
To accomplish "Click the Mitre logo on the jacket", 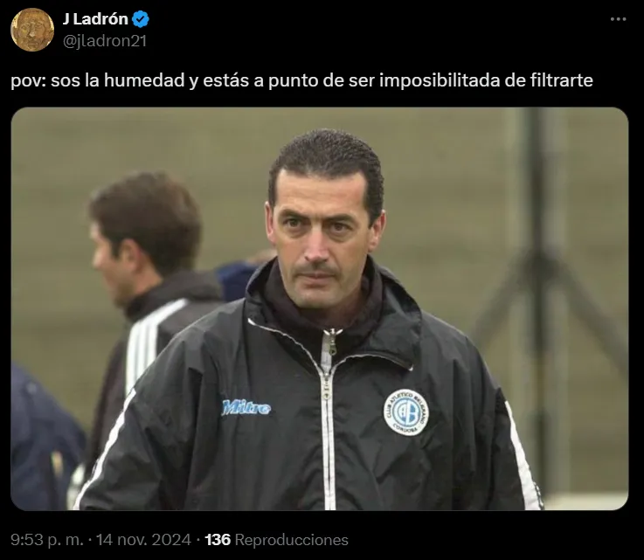I will (246, 407).
